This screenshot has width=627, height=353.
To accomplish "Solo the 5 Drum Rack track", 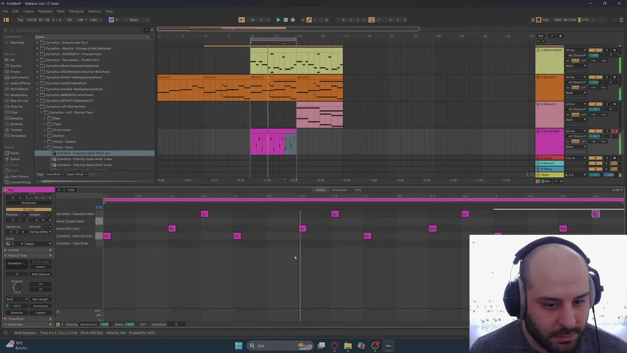I will pos(607,131).
